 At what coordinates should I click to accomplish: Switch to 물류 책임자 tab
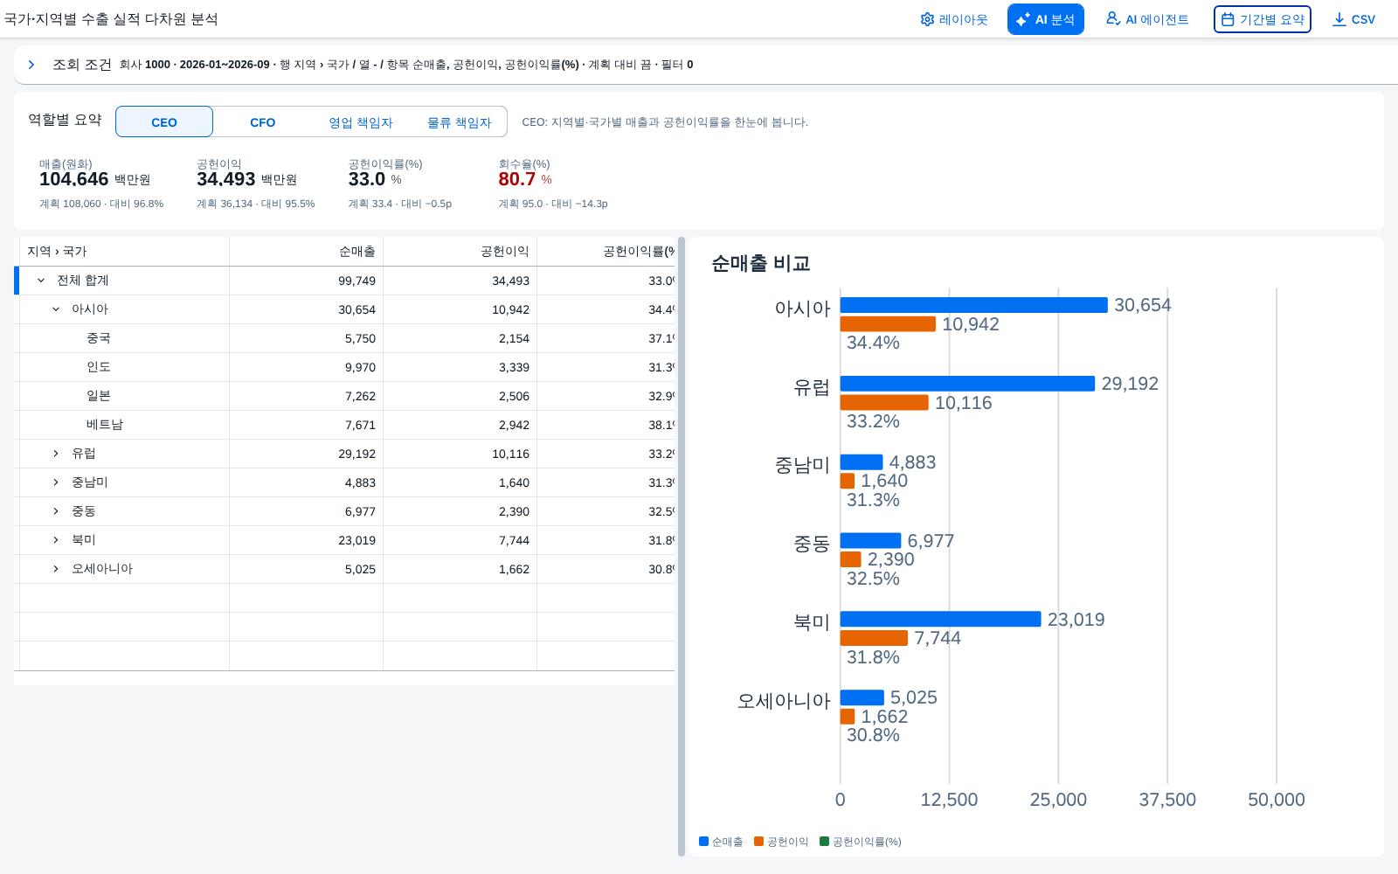pyautogui.click(x=459, y=121)
